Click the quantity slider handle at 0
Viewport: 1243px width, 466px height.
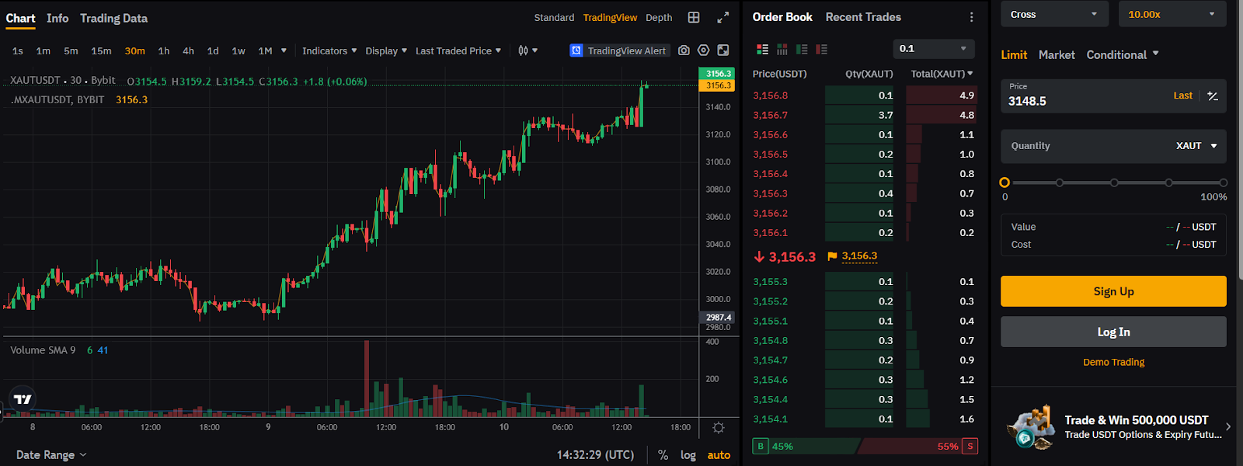click(1004, 183)
